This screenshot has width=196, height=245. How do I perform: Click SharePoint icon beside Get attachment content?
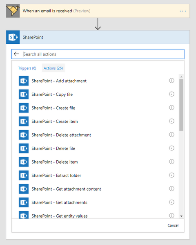click(x=24, y=189)
